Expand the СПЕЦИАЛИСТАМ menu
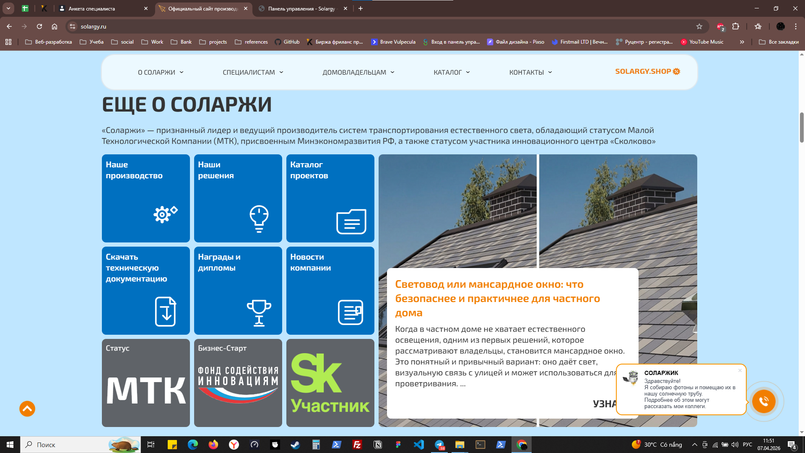Screen dimensions: 805x453 (x=253, y=72)
